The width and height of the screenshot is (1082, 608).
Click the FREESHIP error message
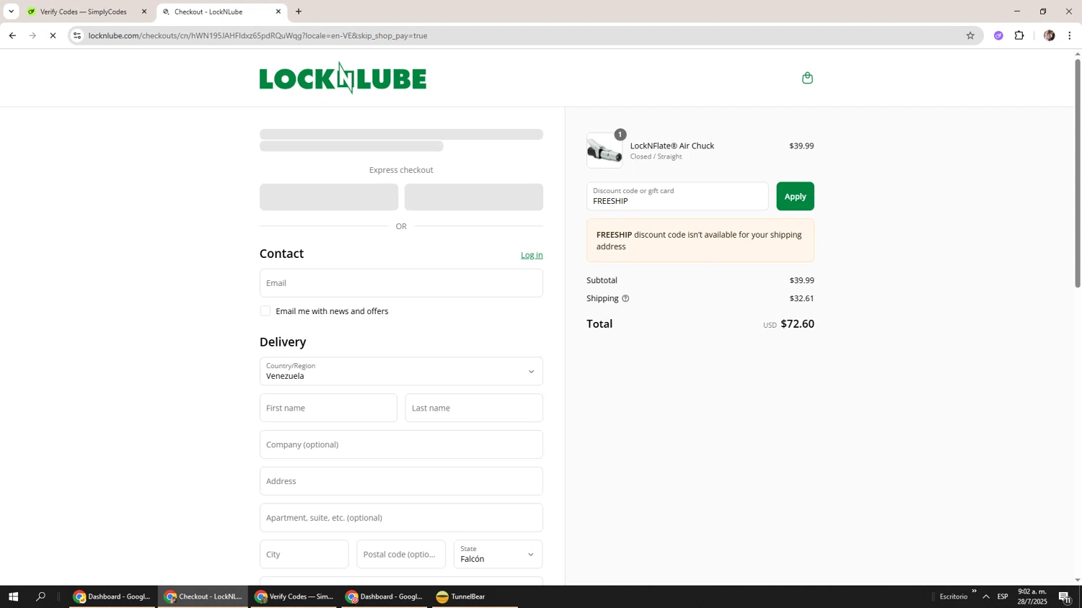point(700,241)
